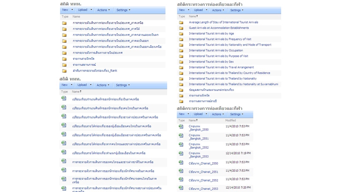Open Settings menu above the 'Average Length of Stay' list
The image size is (343, 192).
(x=237, y=10)
